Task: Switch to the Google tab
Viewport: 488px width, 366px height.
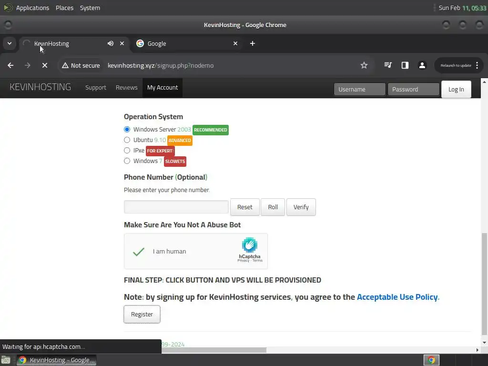Action: click(x=187, y=43)
